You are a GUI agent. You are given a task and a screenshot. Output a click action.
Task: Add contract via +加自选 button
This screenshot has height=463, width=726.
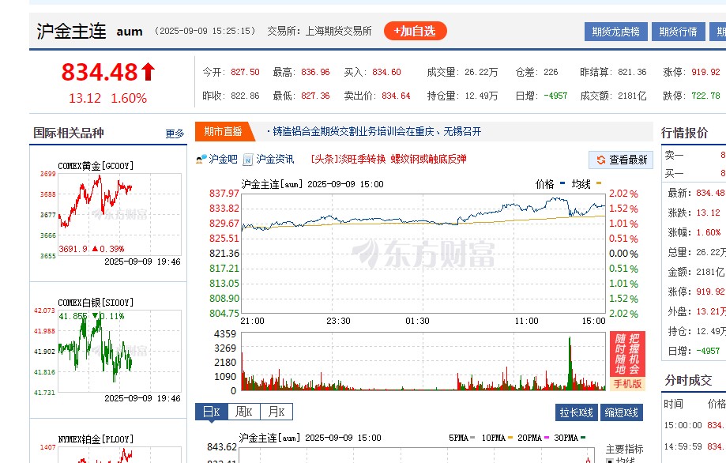(416, 31)
